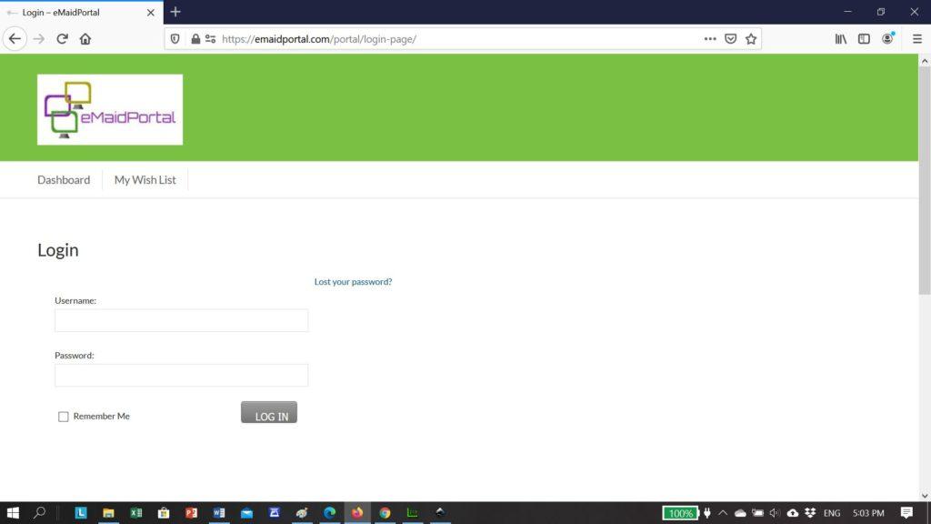Select the Login – eMaidPortal tab
This screenshot has width=931, height=524.
pos(81,13)
